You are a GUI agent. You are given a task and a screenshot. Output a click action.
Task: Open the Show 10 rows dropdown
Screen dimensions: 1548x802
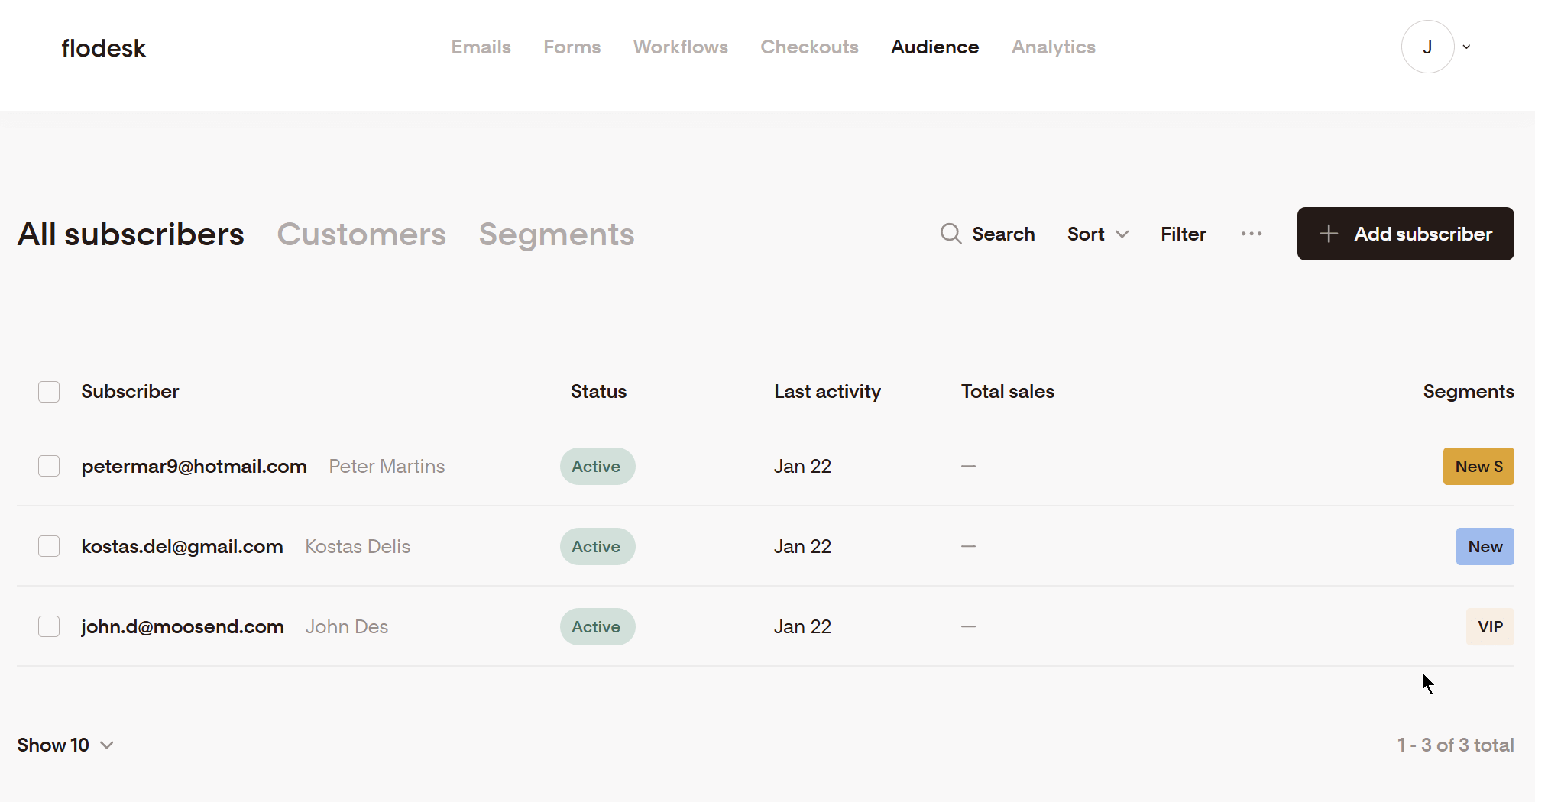click(x=65, y=745)
